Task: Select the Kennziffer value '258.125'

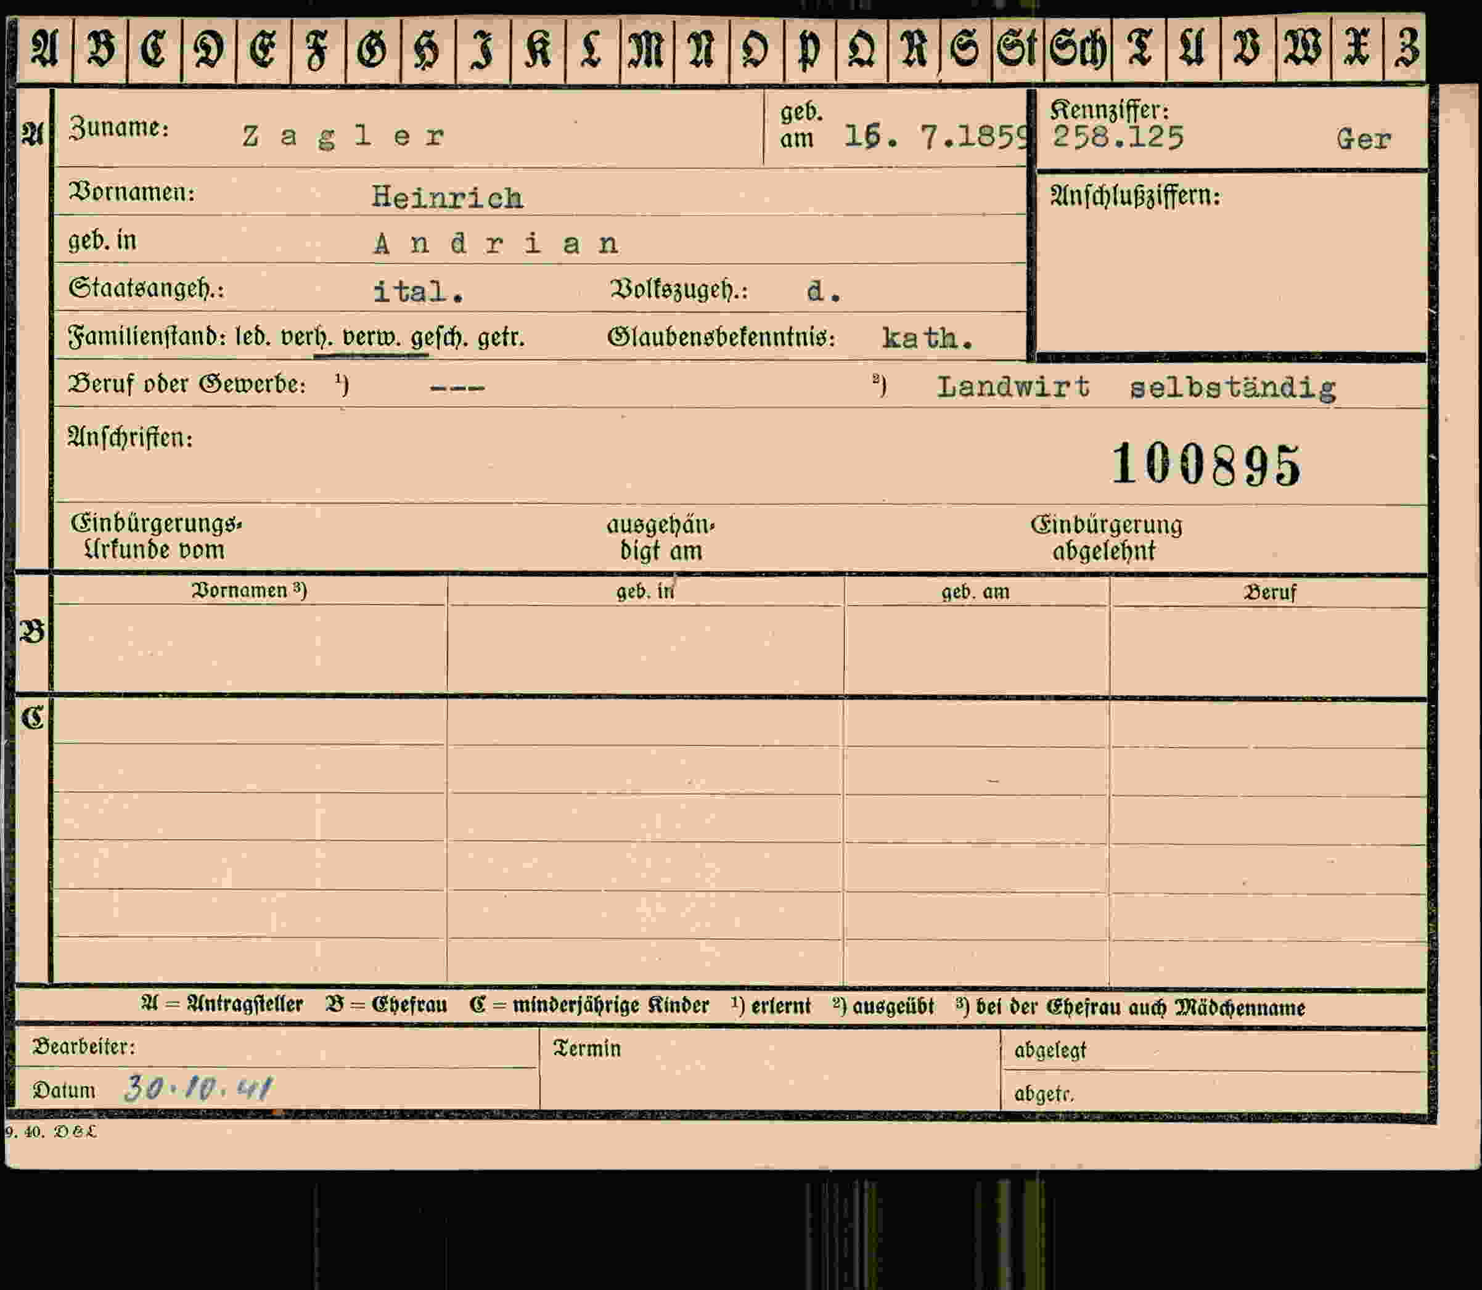Action: (1118, 137)
